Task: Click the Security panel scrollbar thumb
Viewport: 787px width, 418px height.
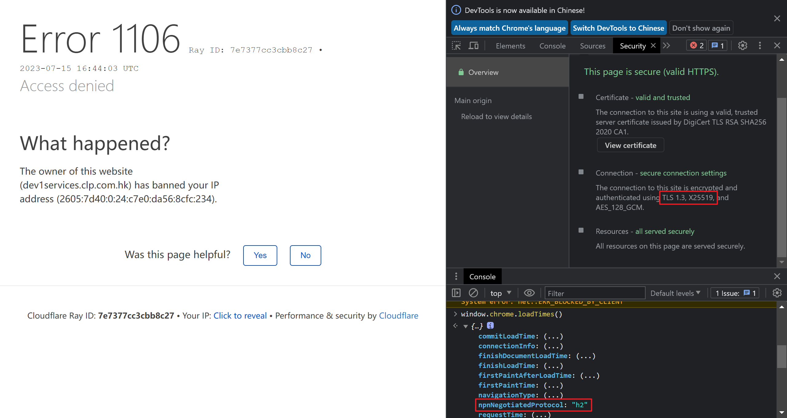Action: click(782, 177)
